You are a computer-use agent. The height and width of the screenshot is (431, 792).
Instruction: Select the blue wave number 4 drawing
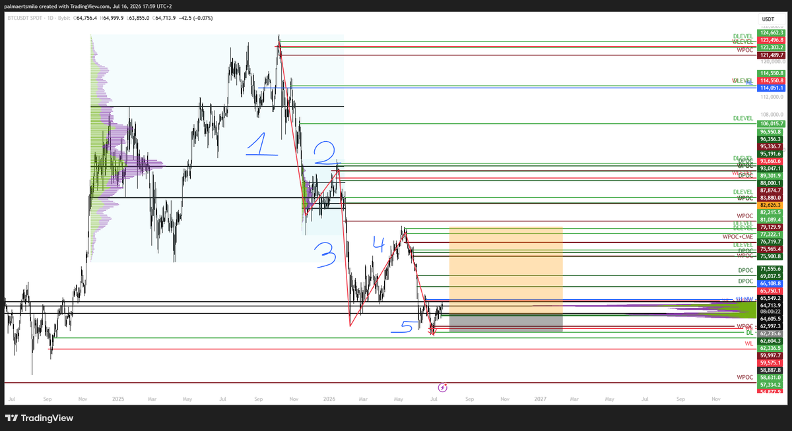pos(378,244)
